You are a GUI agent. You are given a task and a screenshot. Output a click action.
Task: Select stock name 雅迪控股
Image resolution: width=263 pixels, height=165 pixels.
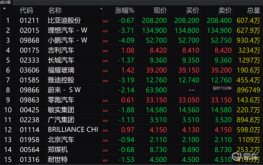click(61, 80)
